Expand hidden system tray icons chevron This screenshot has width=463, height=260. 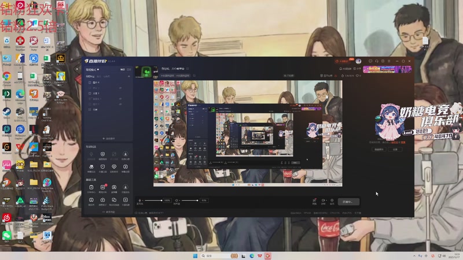414,256
